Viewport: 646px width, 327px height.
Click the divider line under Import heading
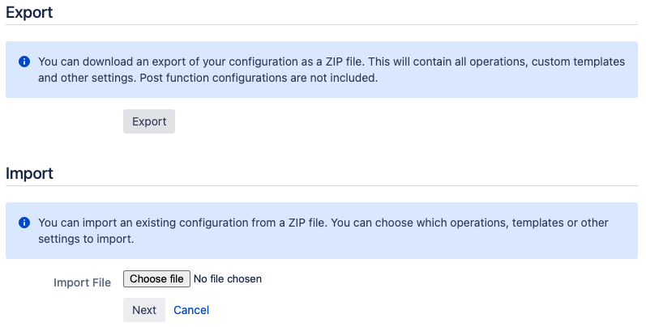coord(322,185)
